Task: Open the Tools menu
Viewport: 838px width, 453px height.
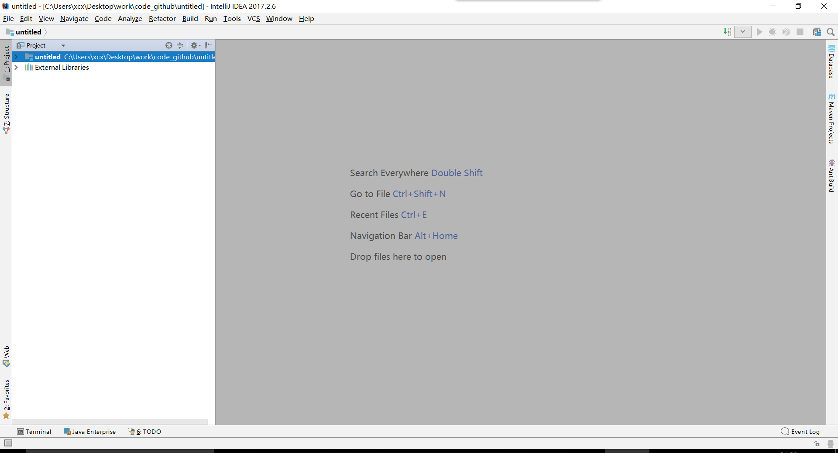Action: point(232,18)
